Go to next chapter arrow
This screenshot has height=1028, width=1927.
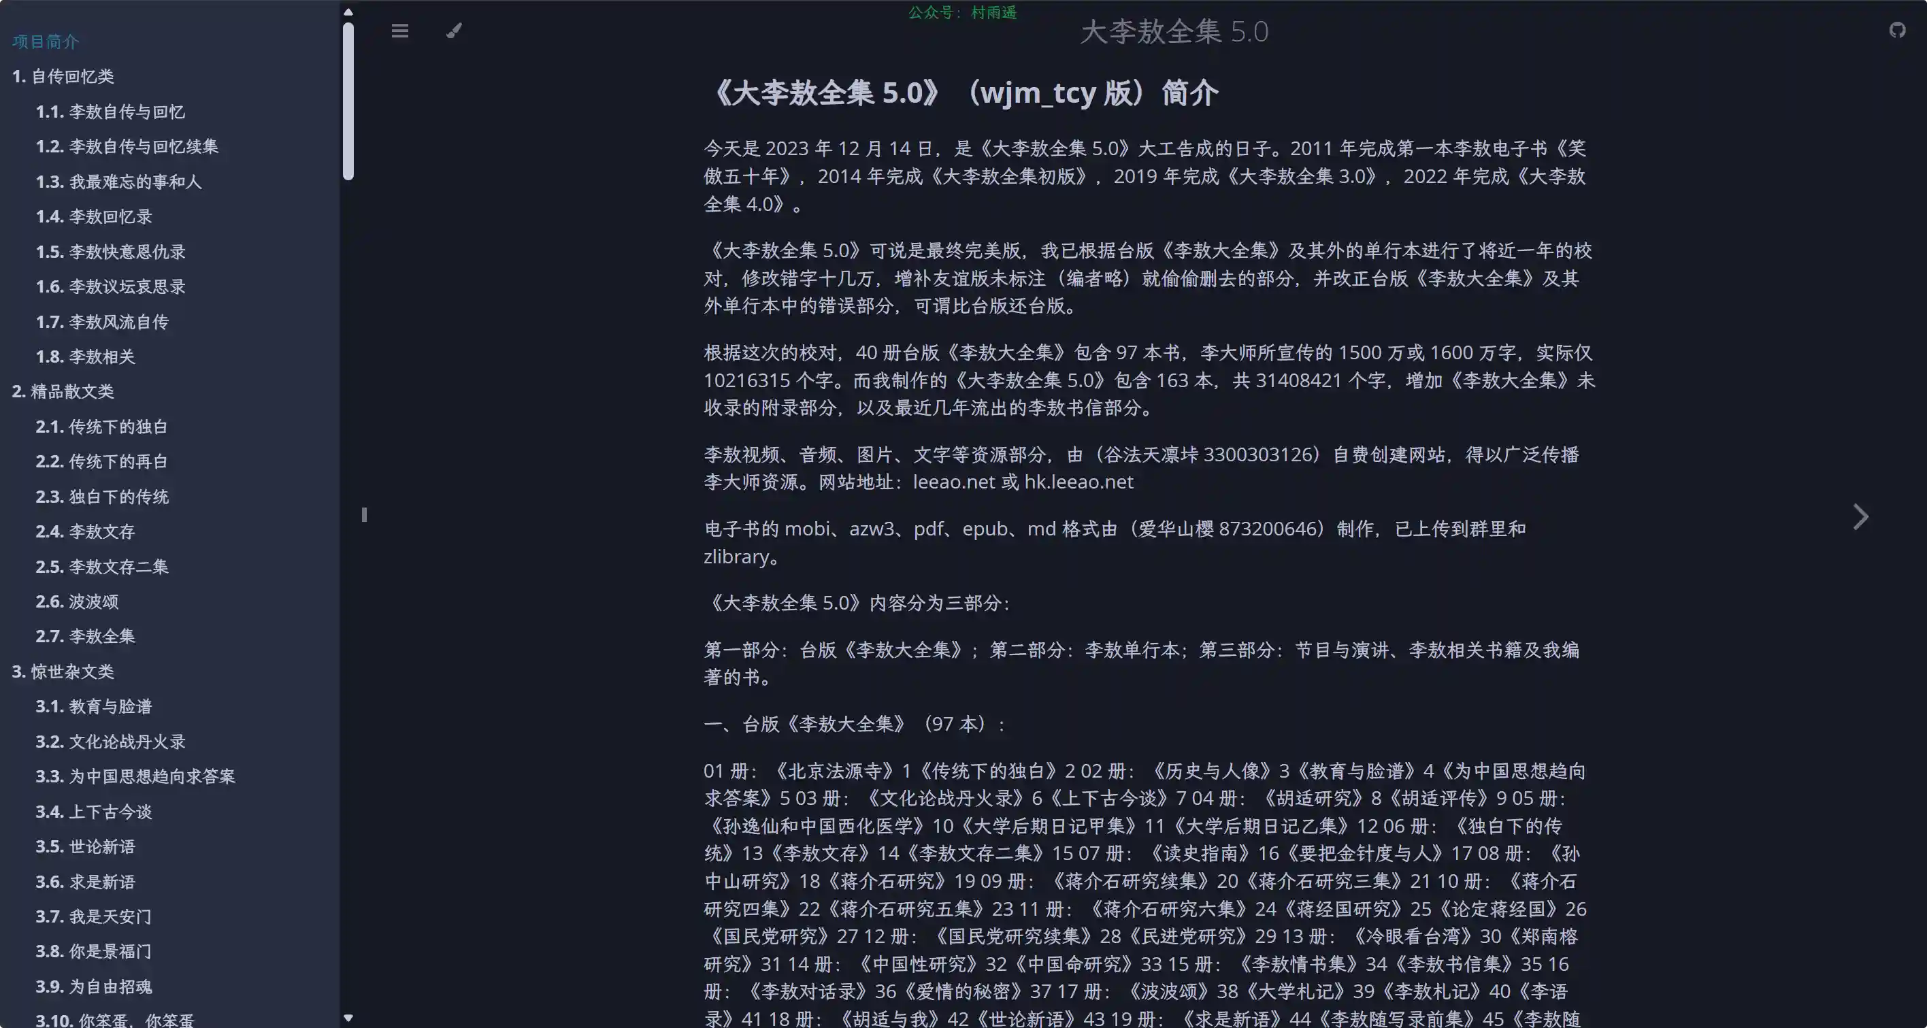point(1860,516)
